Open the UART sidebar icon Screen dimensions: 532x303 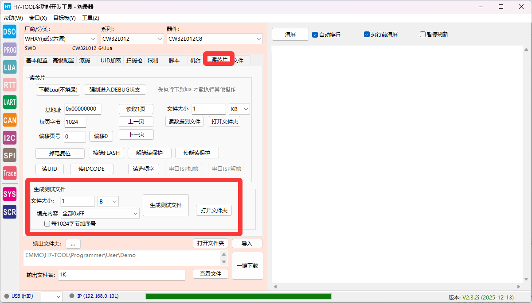tap(10, 102)
